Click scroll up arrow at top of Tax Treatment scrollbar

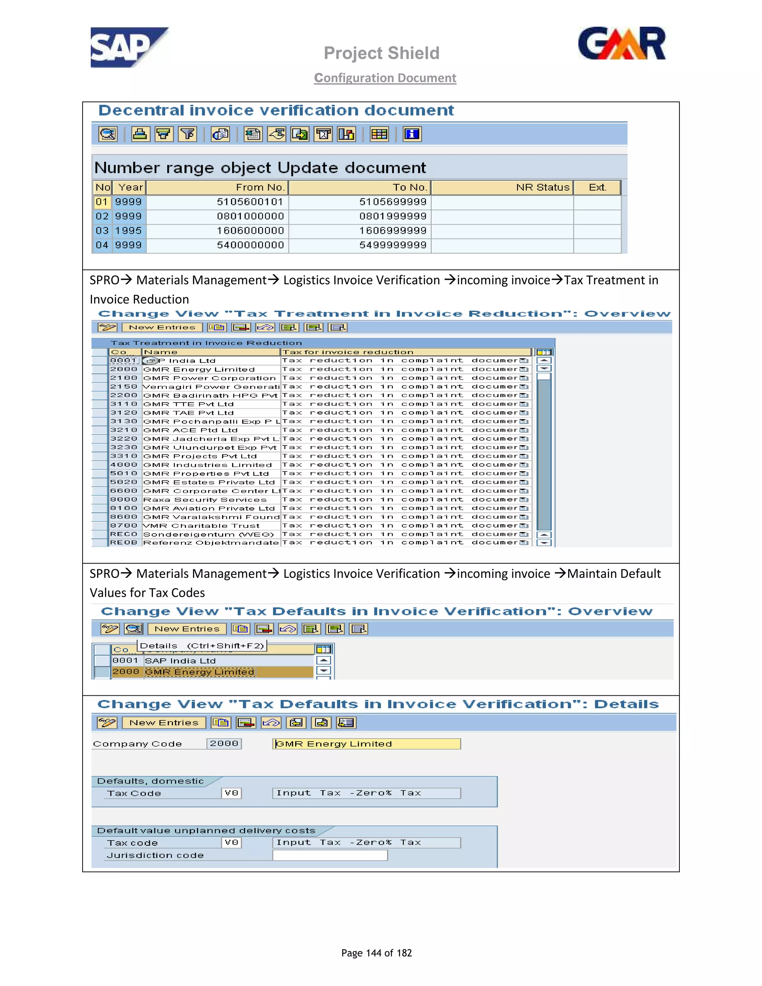coord(544,361)
